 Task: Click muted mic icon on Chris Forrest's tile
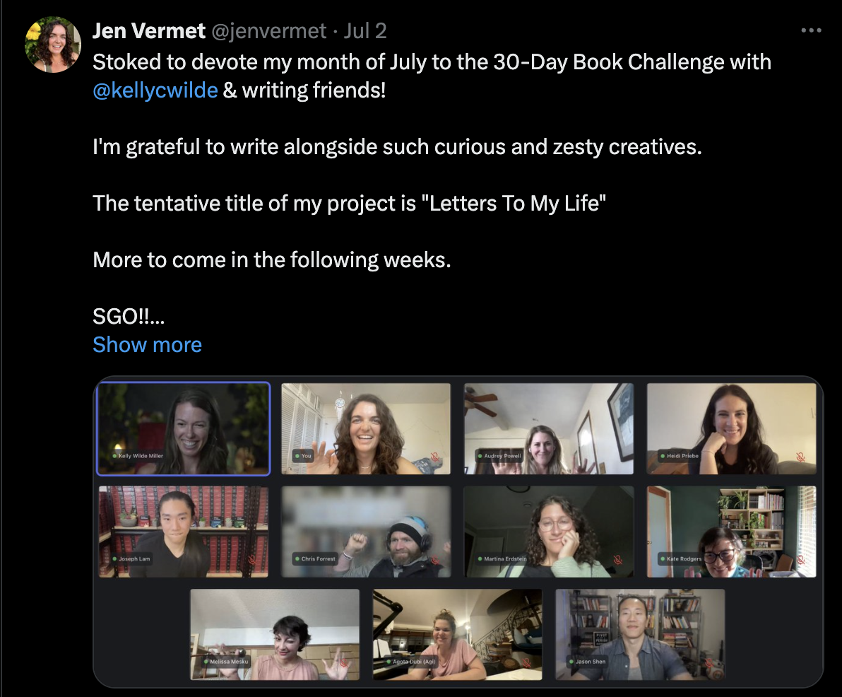(435, 560)
